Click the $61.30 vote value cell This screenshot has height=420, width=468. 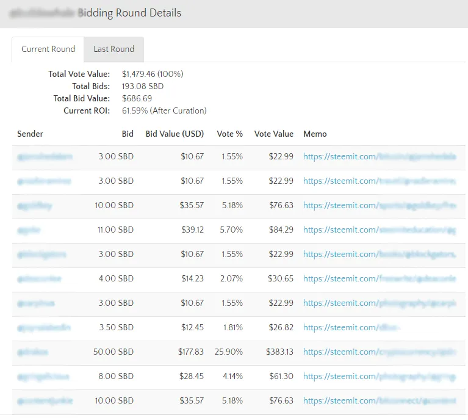point(281,377)
